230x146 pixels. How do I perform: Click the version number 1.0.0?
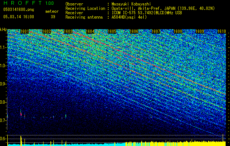pos(50,3)
